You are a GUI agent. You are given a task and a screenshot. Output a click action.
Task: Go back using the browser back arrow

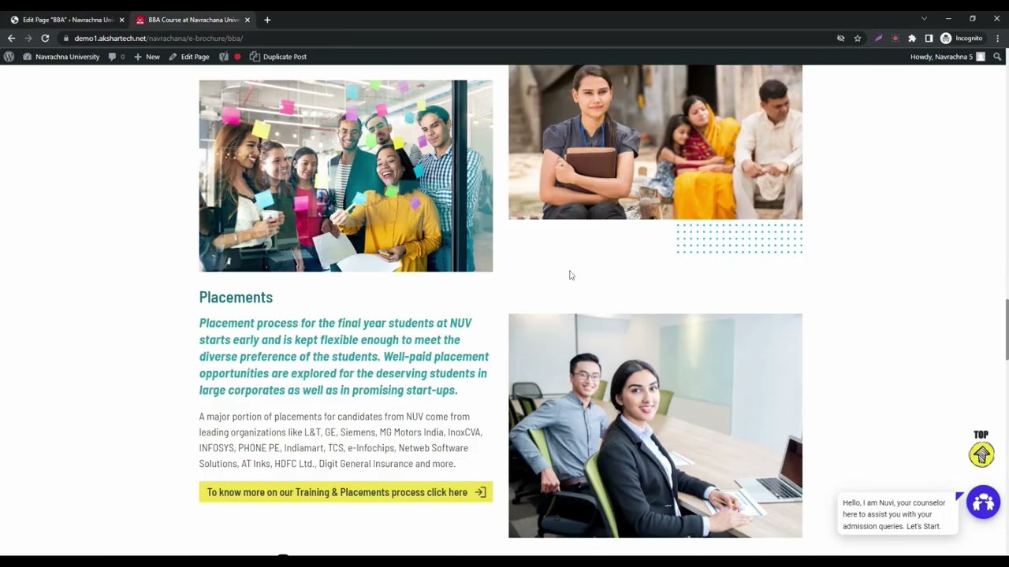pos(11,38)
